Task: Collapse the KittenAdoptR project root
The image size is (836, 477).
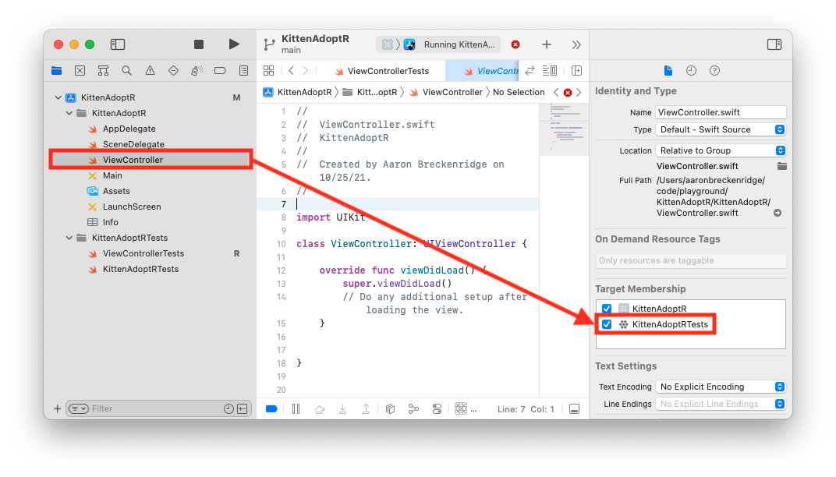Action: click(x=58, y=97)
